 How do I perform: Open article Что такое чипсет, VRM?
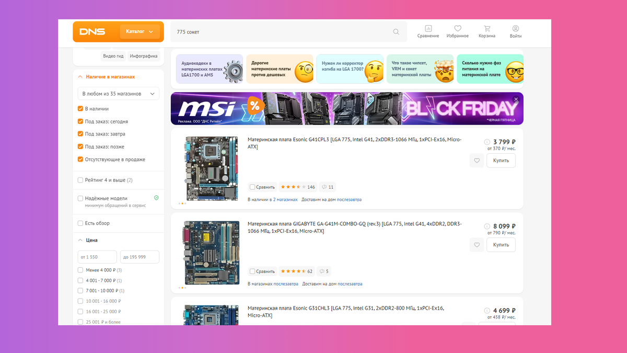click(x=420, y=69)
